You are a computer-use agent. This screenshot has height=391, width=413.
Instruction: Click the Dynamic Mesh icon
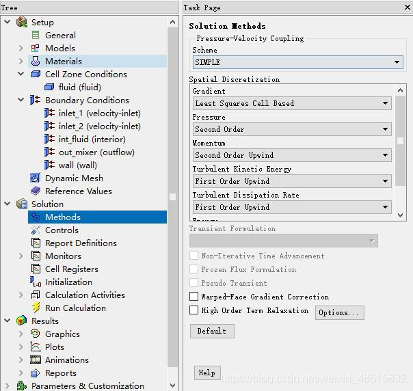click(x=36, y=178)
